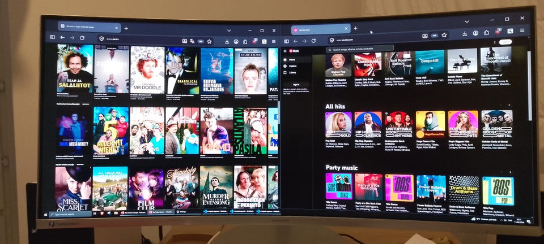Open a new tab in right browser
The height and width of the screenshot is (244, 544).
click(x=355, y=28)
